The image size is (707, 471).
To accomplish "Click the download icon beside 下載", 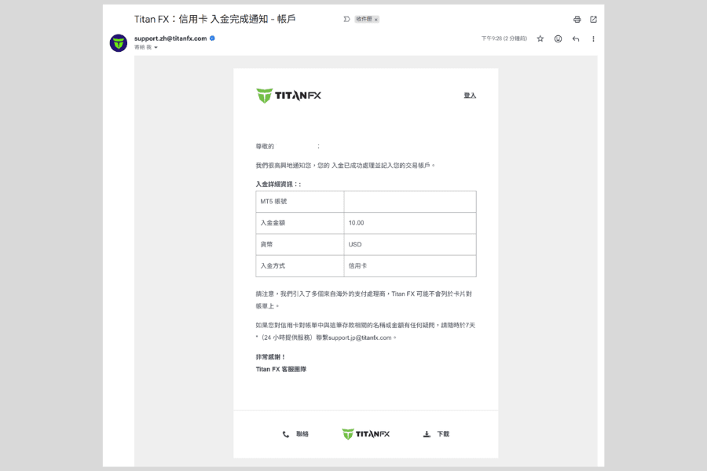I will click(425, 433).
